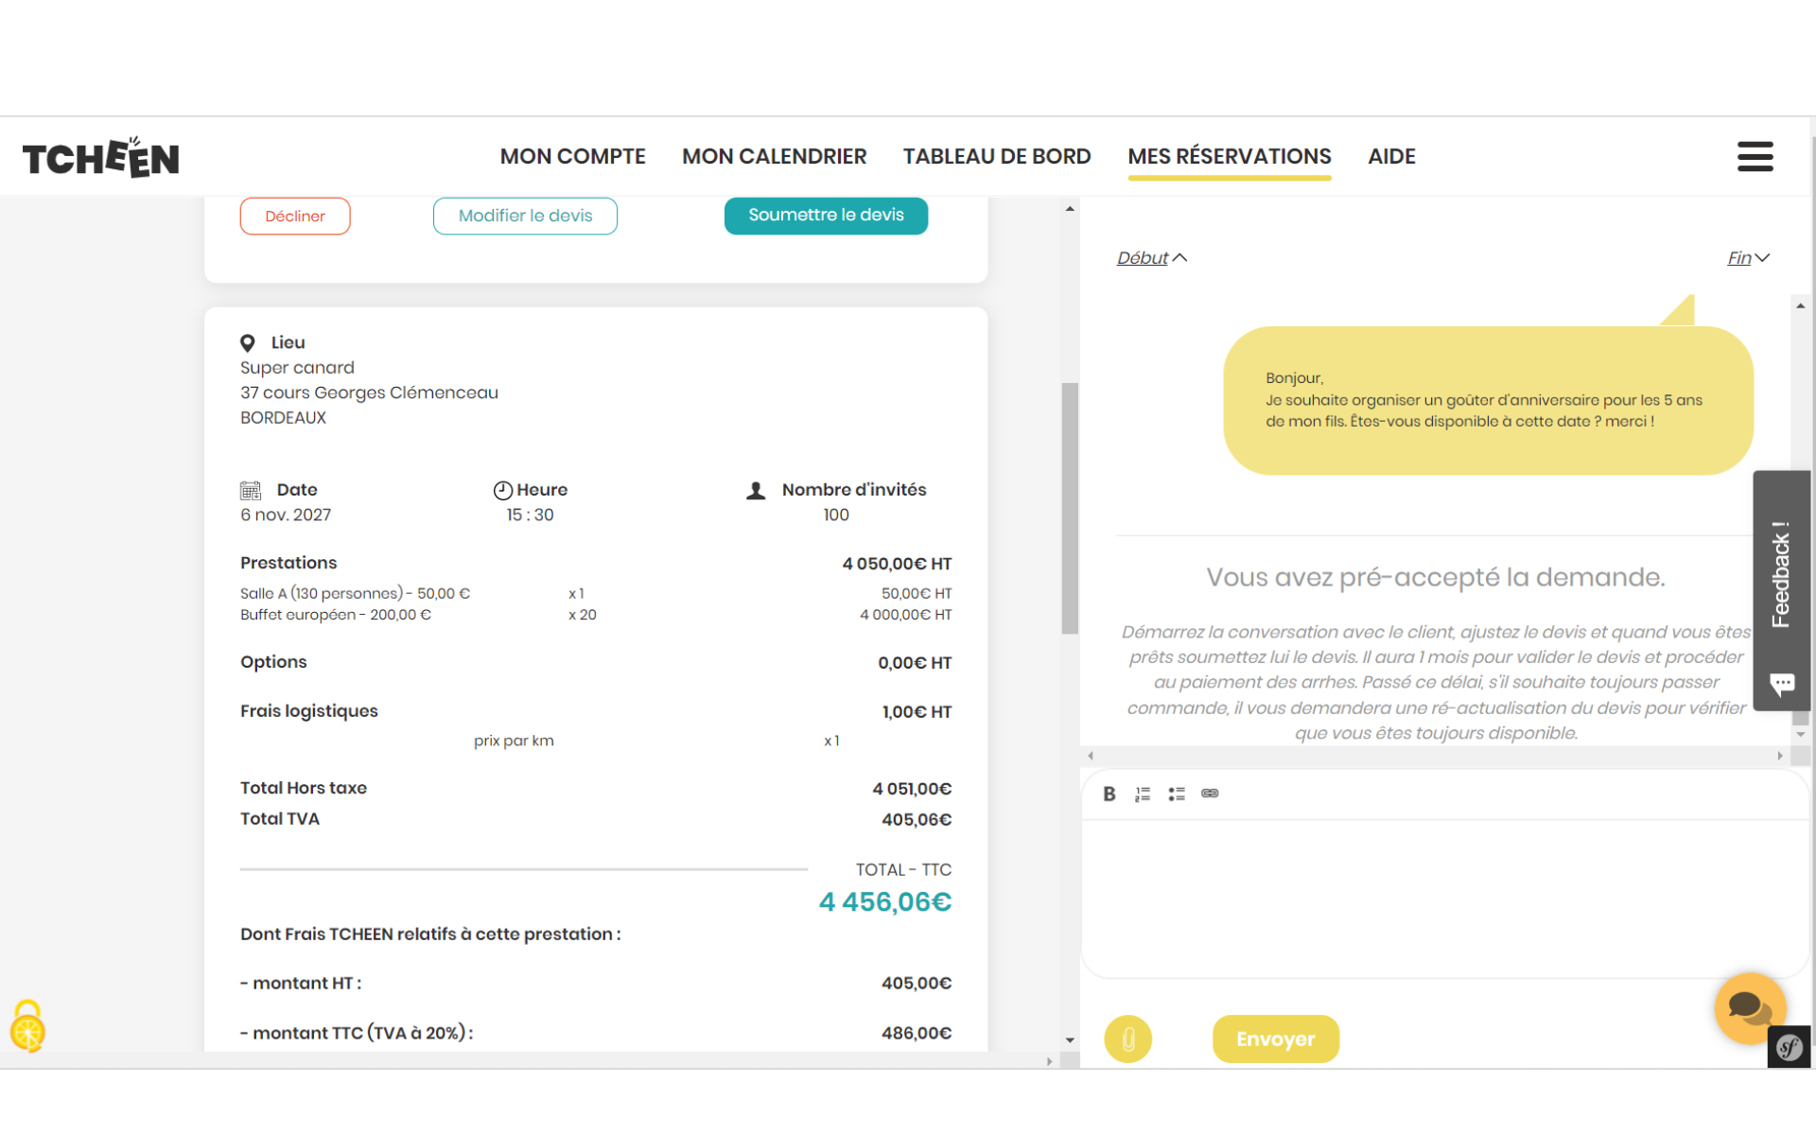Click the Symfony debug toolbar icon
This screenshot has width=1816, height=1135.
click(x=1789, y=1047)
